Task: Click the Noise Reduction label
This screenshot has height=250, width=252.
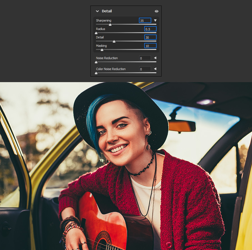Action: [x=107, y=58]
